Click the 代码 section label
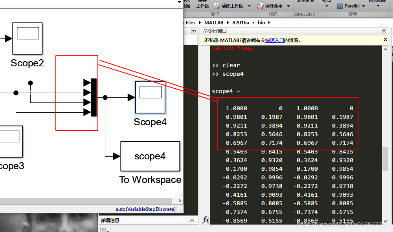The image size is (393, 232). coord(273,14)
